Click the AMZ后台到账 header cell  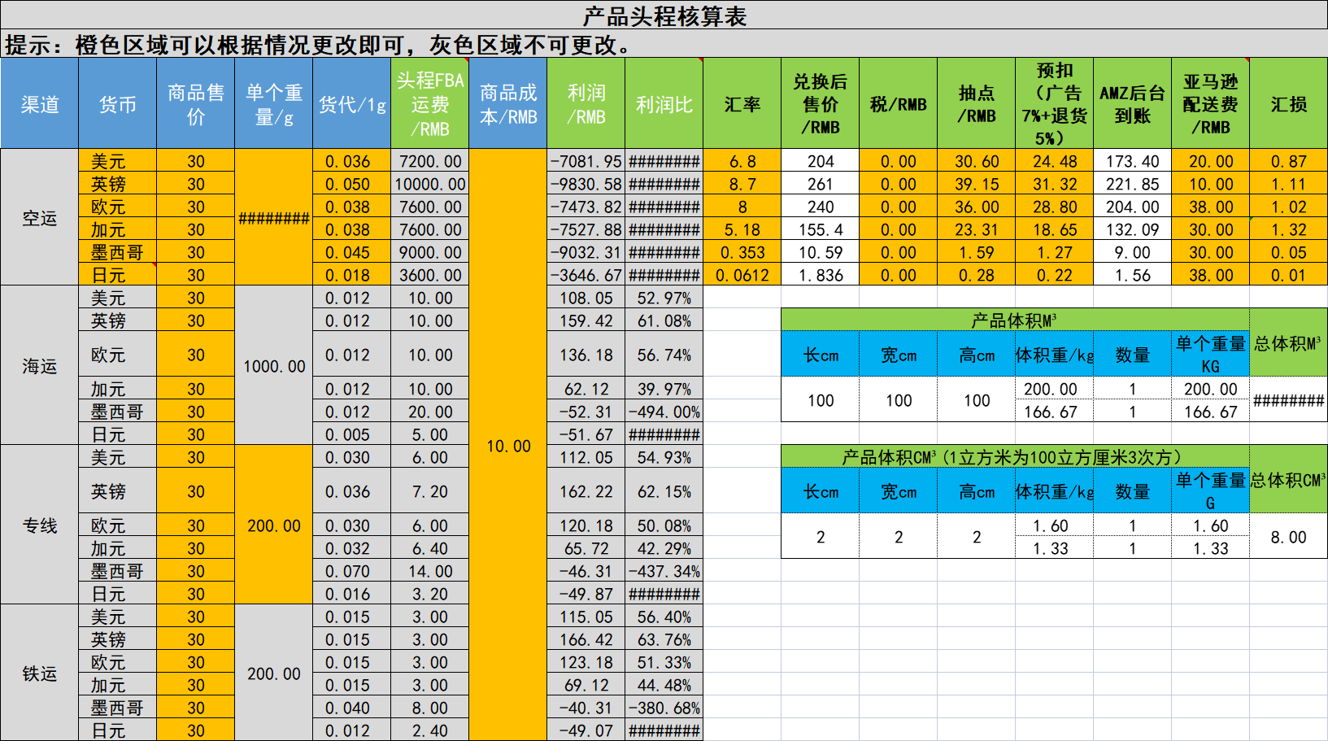pos(1132,103)
